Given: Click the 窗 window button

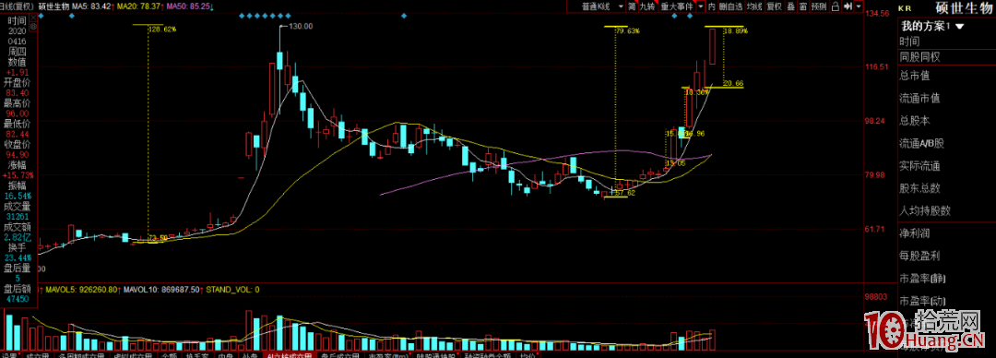Looking at the screenshot, I should point(803,6).
